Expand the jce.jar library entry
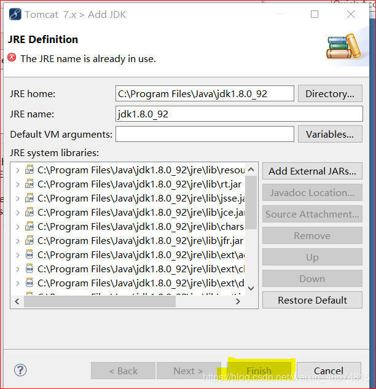Viewport: 376px width, 389px height. pos(18,213)
